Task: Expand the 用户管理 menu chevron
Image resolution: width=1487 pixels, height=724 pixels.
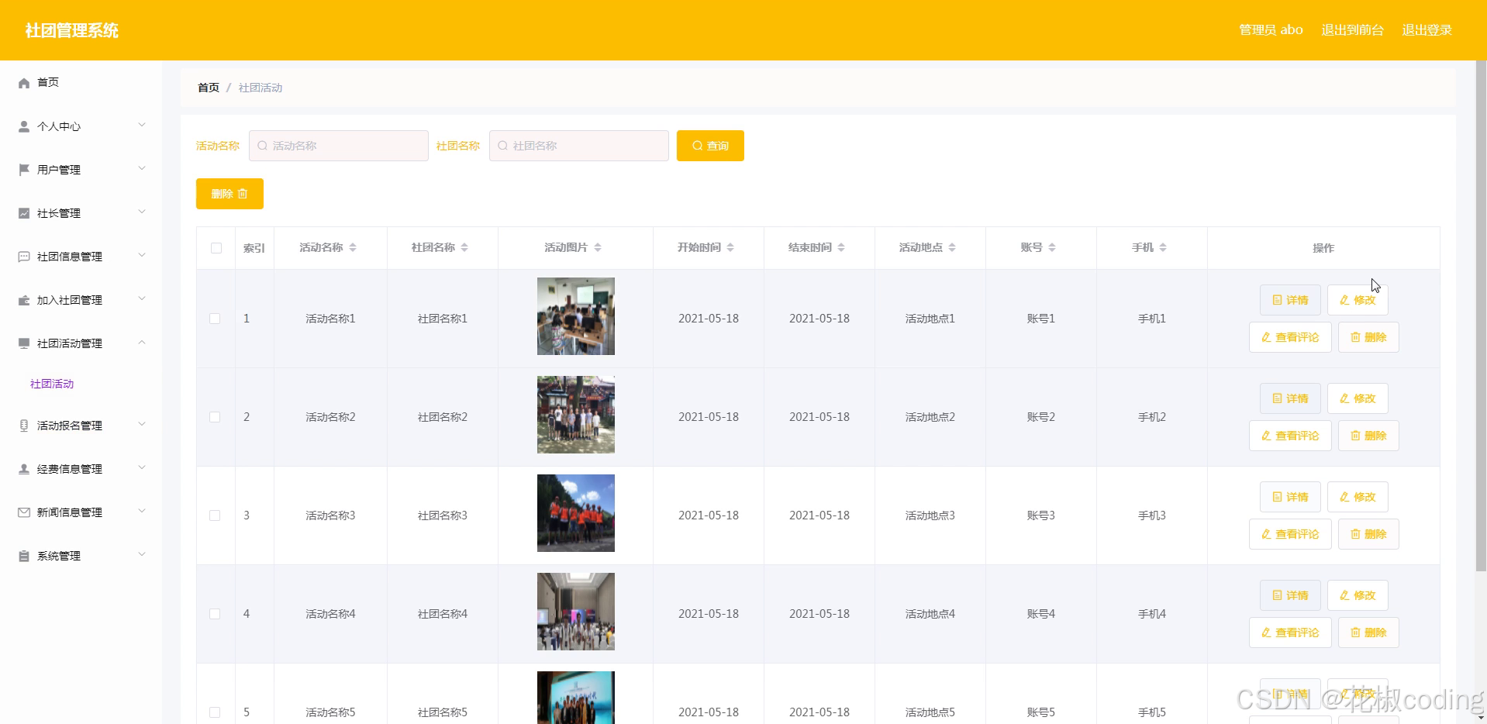Action: click(142, 168)
